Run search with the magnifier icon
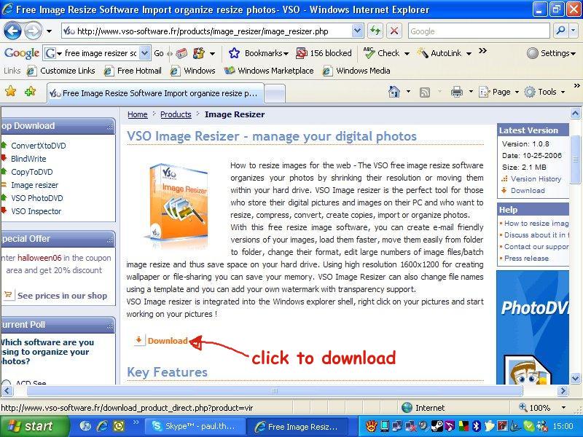 coord(560,31)
